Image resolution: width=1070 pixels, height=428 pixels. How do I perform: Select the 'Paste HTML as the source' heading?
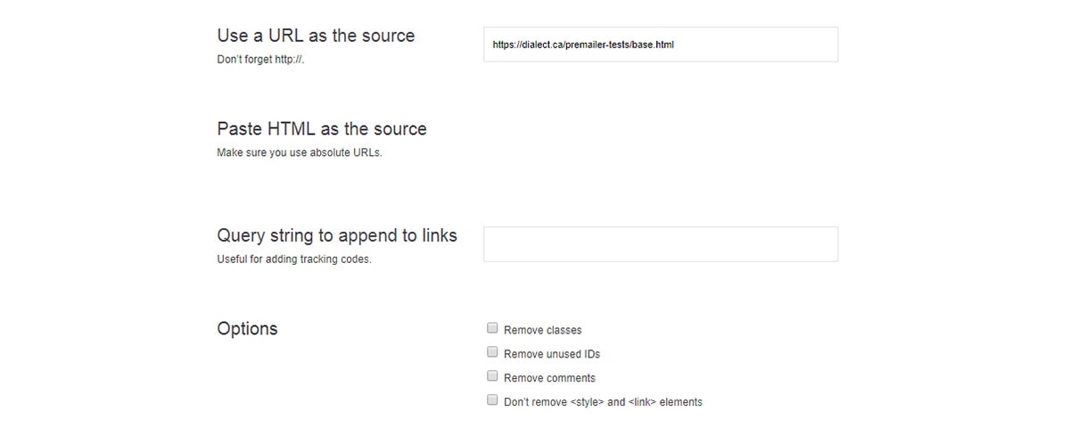click(322, 128)
